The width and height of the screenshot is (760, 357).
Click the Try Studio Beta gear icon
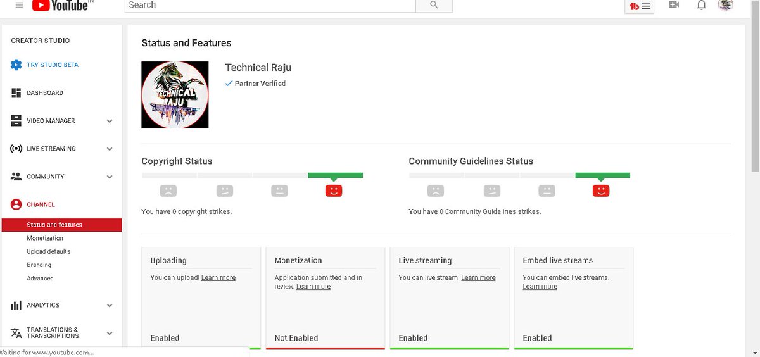(x=16, y=65)
